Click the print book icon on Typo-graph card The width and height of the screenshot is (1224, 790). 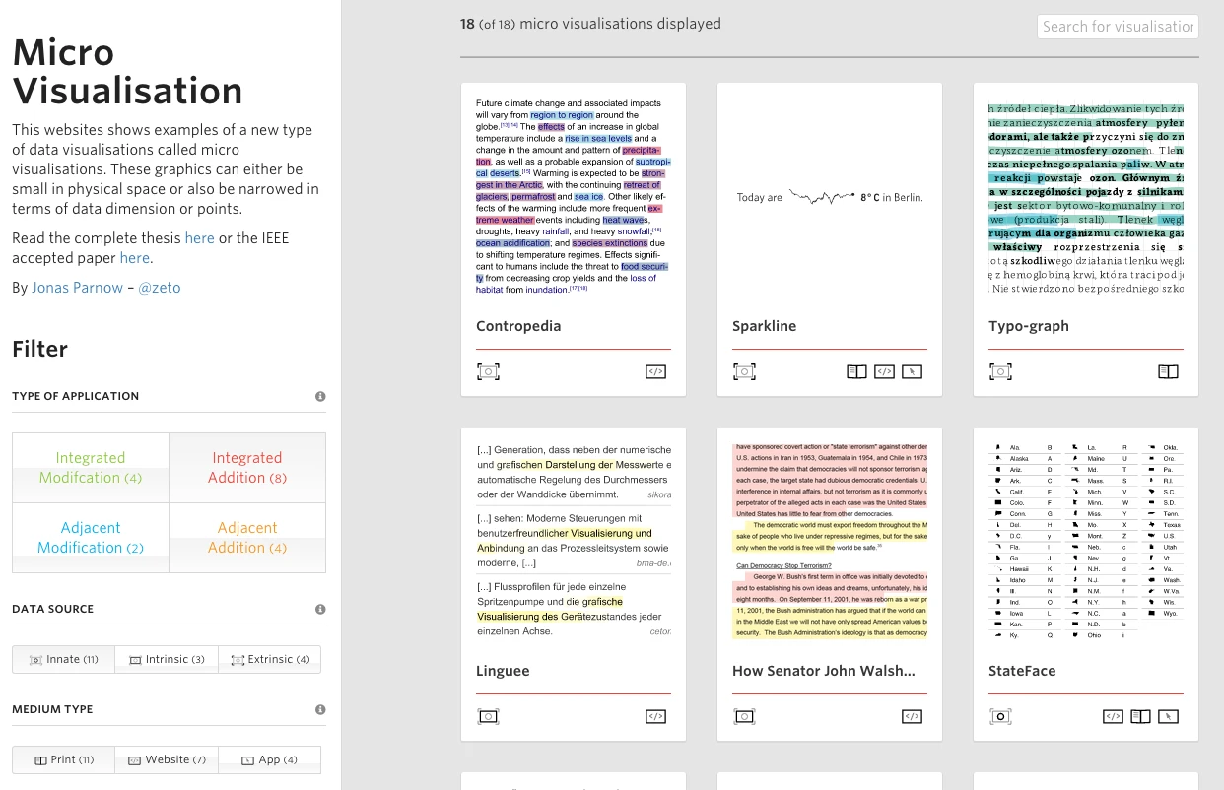1168,371
